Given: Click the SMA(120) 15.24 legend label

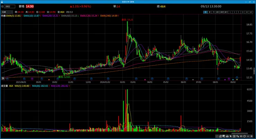Looking at the screenshot, I should pos(89,16).
